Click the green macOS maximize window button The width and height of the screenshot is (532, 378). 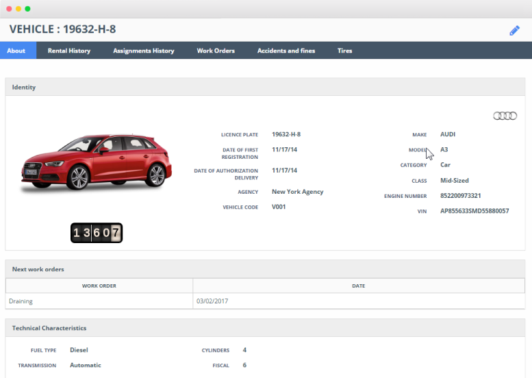[28, 9]
